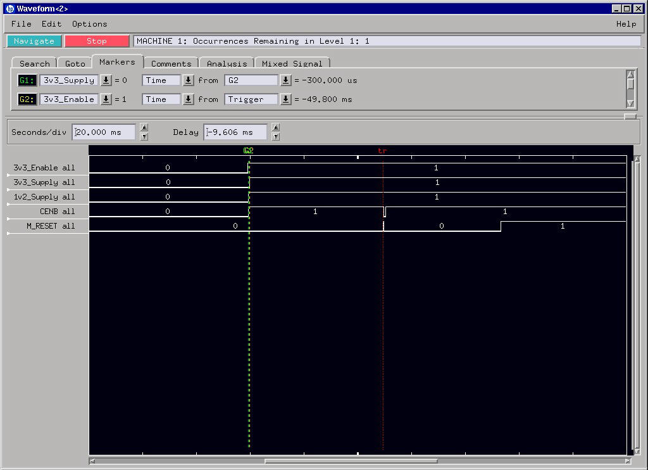Screen dimensions: 648x470
Task: Open the File menu
Action: [21, 24]
